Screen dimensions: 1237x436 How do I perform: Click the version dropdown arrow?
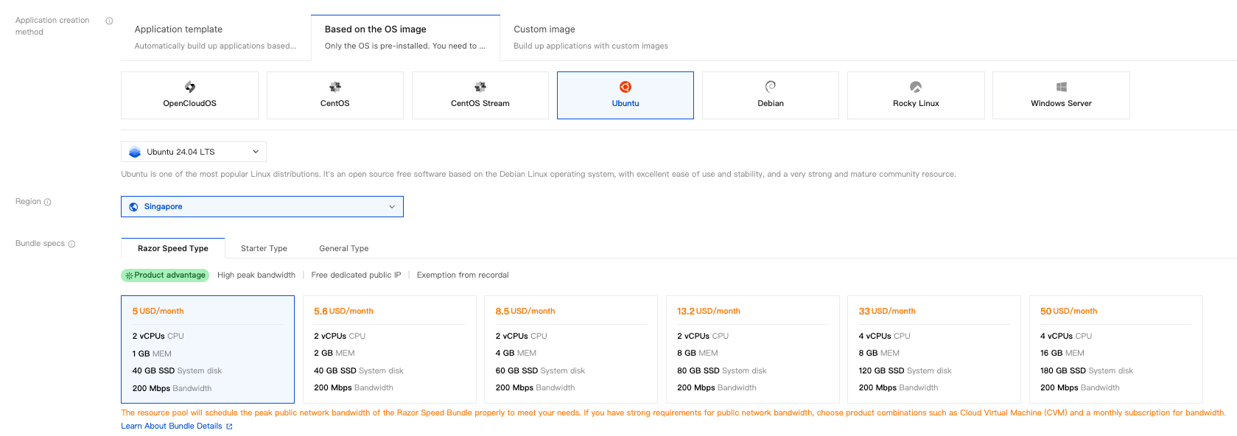click(x=256, y=152)
